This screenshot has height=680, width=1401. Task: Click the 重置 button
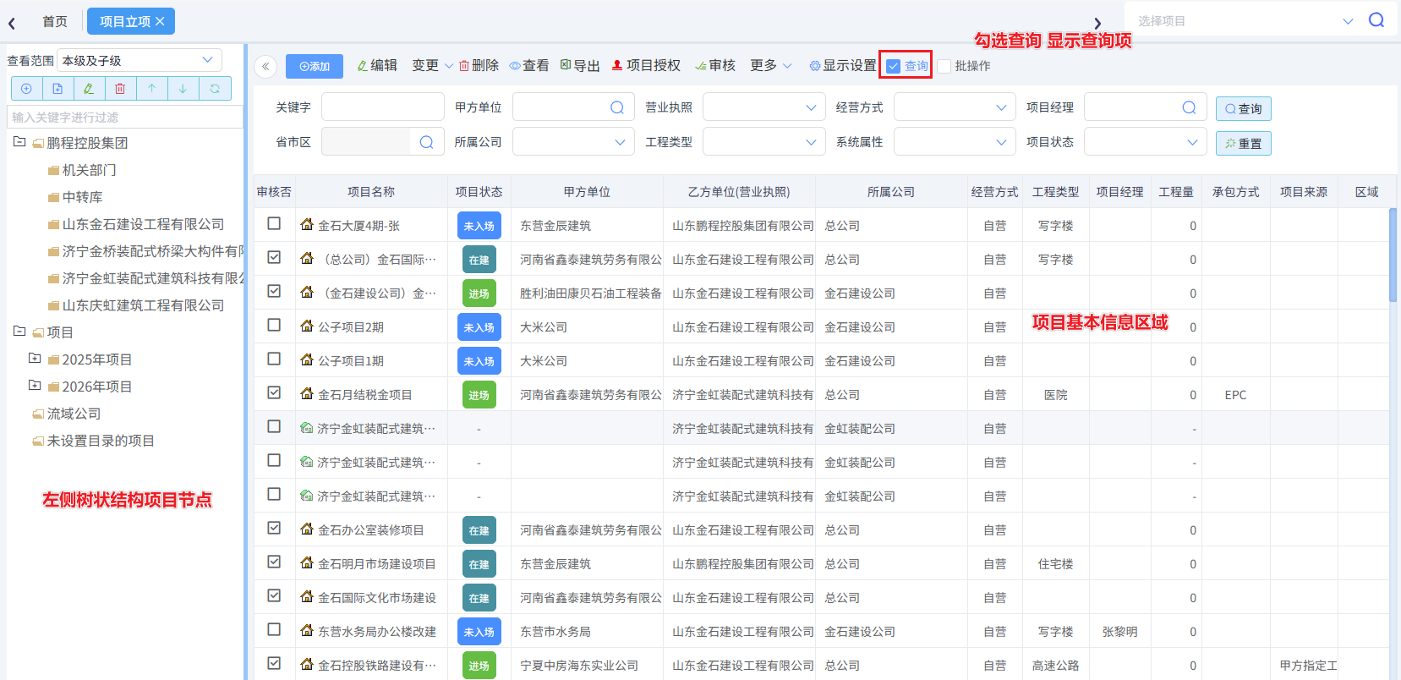click(x=1243, y=144)
